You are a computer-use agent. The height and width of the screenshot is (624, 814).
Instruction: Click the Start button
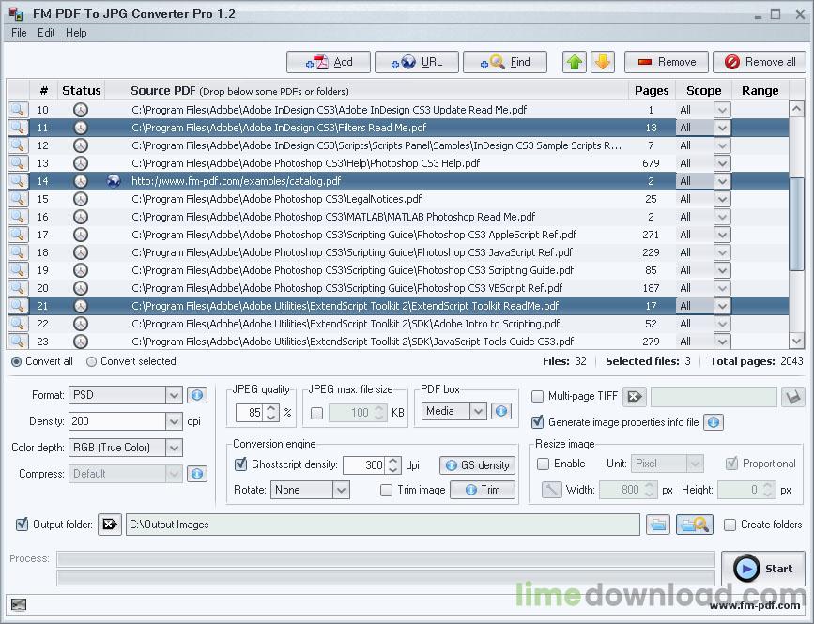click(763, 569)
